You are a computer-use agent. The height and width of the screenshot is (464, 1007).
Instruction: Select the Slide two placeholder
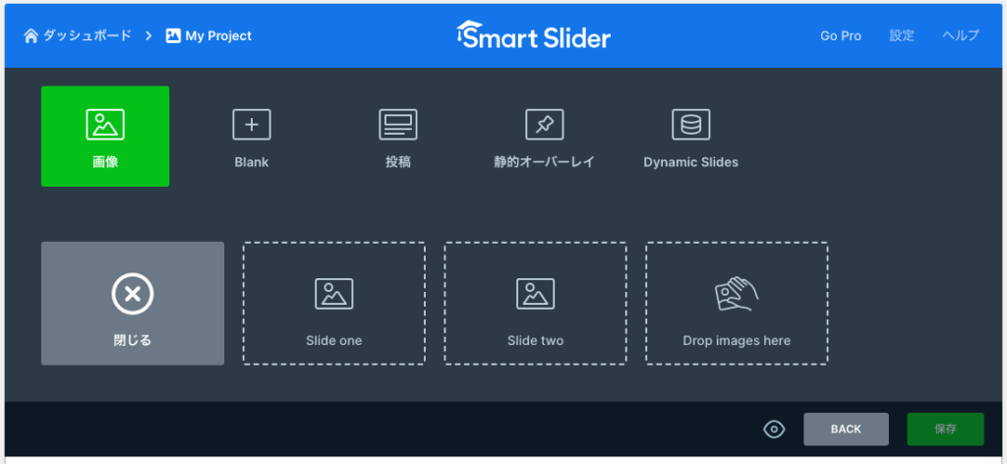tap(535, 304)
